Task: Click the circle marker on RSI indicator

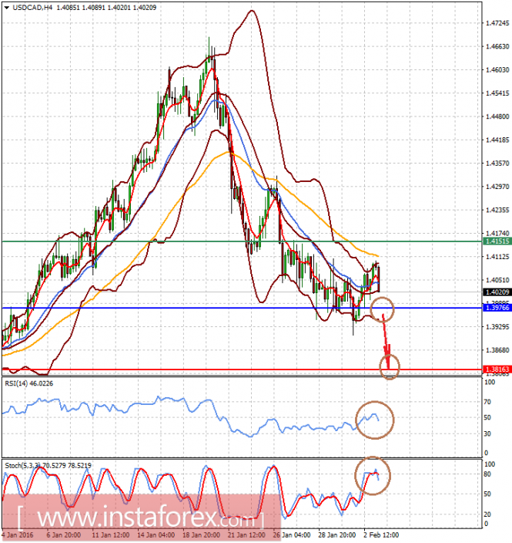Action: pos(375,420)
